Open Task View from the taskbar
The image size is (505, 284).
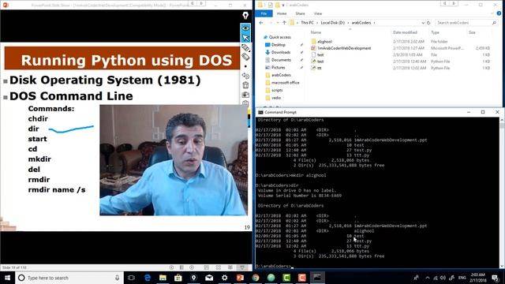[132, 278]
